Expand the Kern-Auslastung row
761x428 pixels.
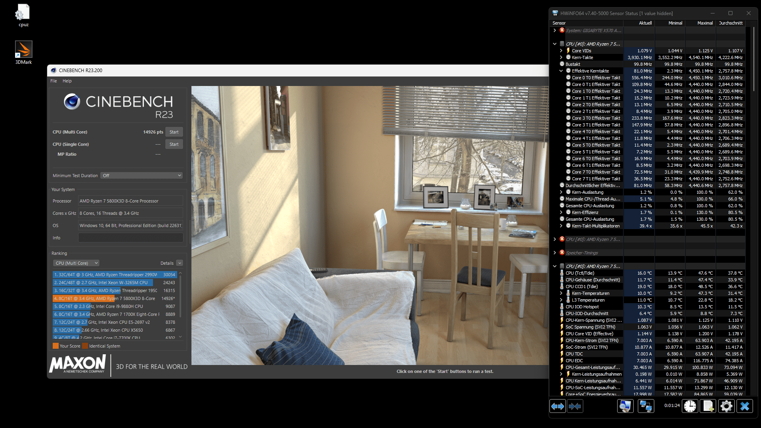561,192
